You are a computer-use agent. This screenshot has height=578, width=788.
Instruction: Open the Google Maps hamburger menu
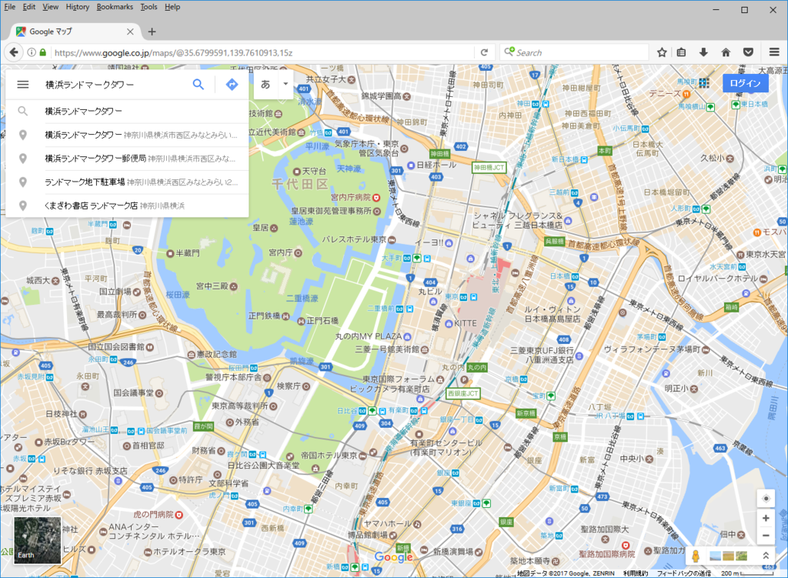pos(22,85)
